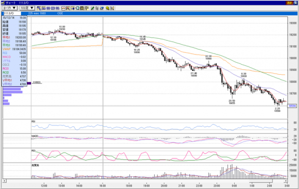Toggle the 連動 link button in title bar

(x=289, y=3)
